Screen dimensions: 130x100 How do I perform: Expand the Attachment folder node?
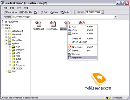point(6,31)
